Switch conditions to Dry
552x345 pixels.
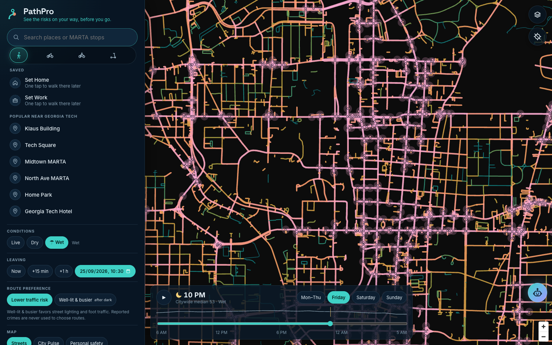pyautogui.click(x=35, y=243)
